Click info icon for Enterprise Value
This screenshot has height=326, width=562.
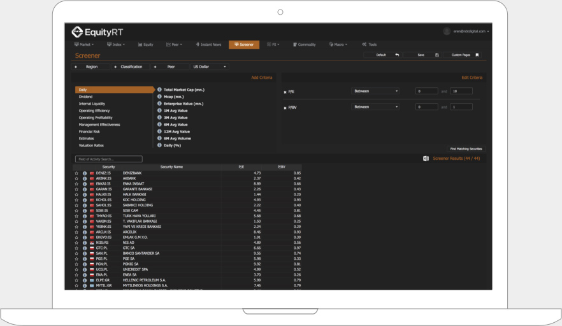pyautogui.click(x=159, y=104)
